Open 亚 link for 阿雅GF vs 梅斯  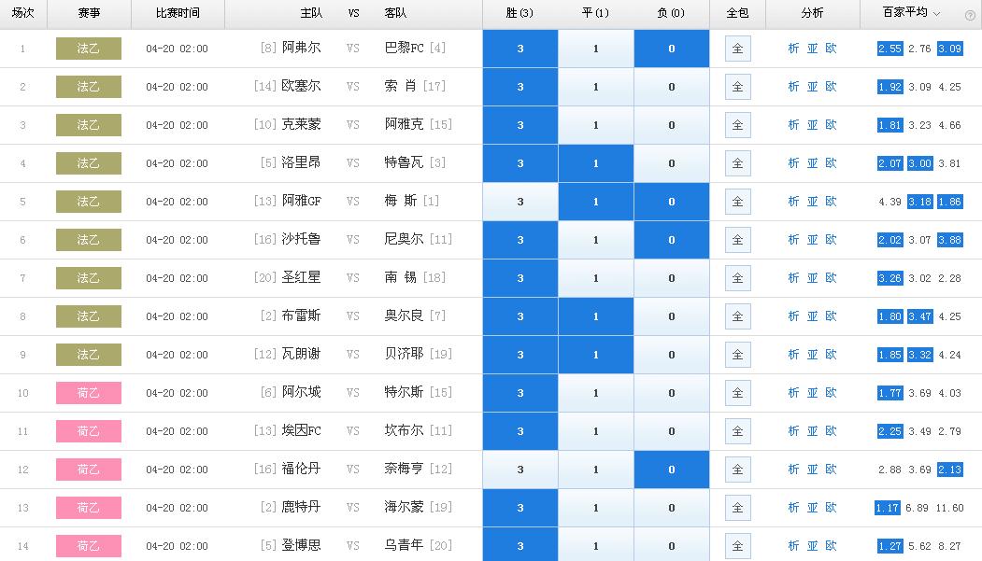(x=812, y=201)
